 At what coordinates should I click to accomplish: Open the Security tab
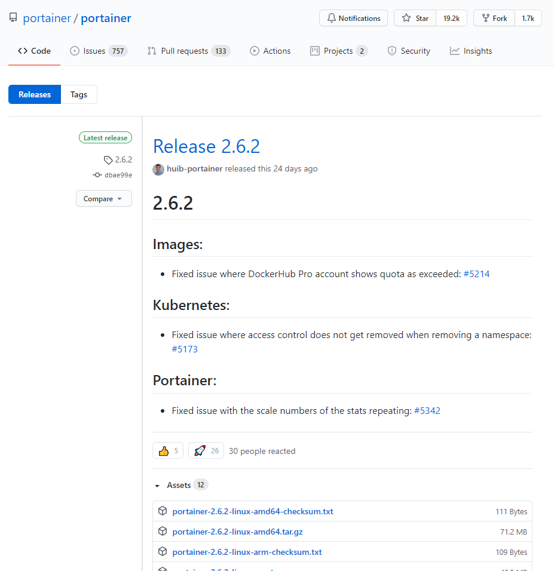click(409, 51)
